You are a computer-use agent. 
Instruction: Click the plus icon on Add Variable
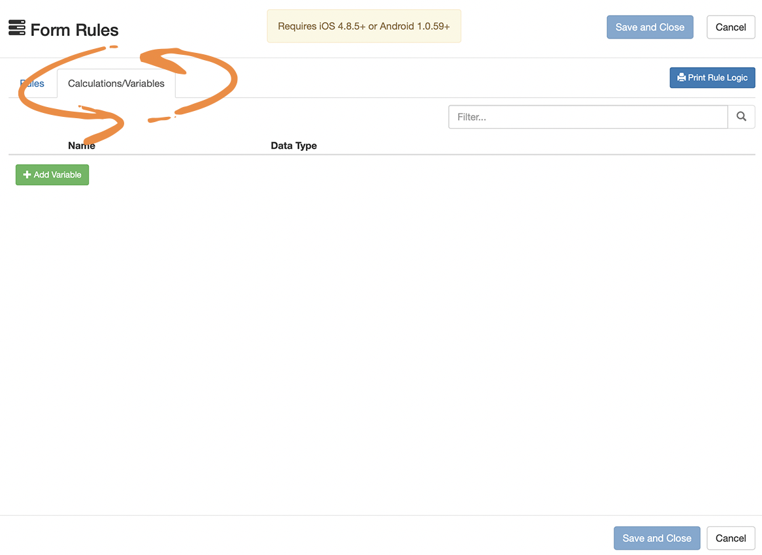pyautogui.click(x=27, y=174)
